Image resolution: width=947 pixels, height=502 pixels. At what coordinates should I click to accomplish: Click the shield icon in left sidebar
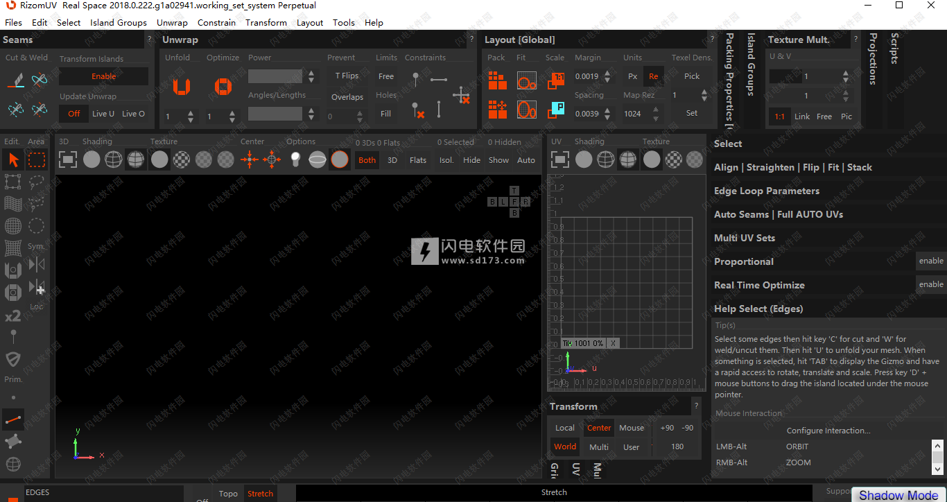point(13,358)
